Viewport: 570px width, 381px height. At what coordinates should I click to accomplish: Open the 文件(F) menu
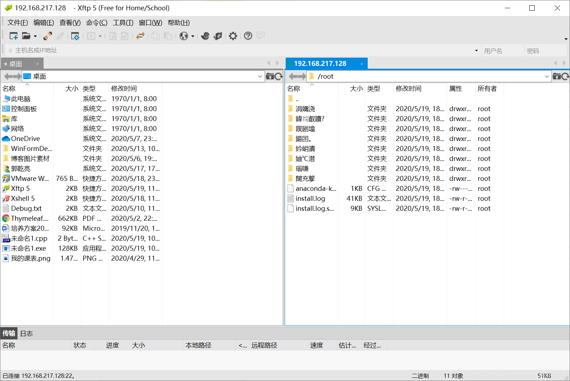click(18, 23)
